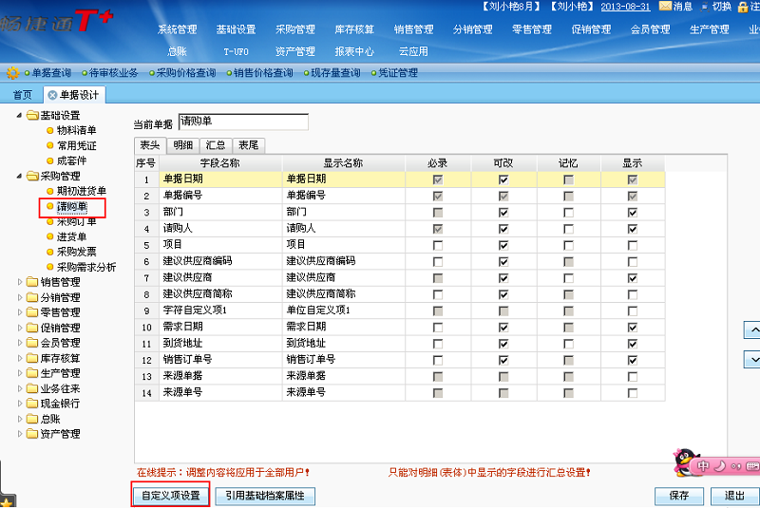Click the 保存 button
760x508 pixels.
click(679, 496)
